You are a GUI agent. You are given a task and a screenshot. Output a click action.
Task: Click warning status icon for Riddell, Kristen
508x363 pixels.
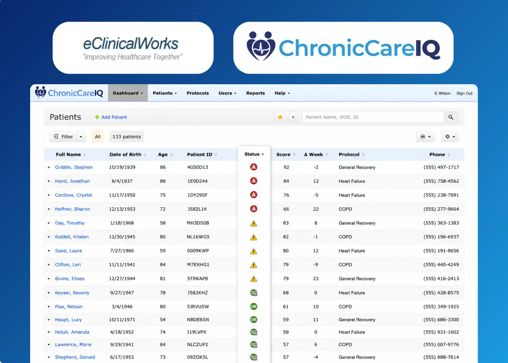254,237
